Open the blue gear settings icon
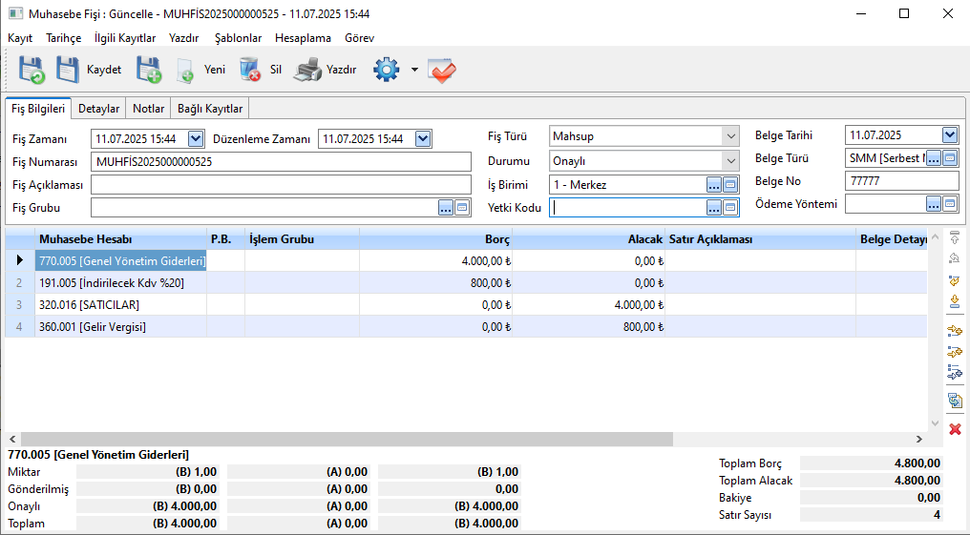970x535 pixels. point(386,70)
